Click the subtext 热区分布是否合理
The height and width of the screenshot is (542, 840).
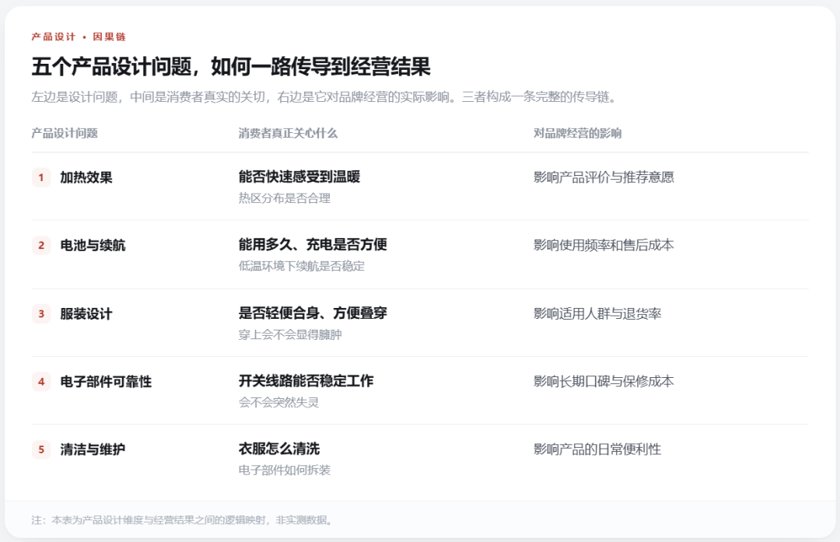(x=285, y=198)
